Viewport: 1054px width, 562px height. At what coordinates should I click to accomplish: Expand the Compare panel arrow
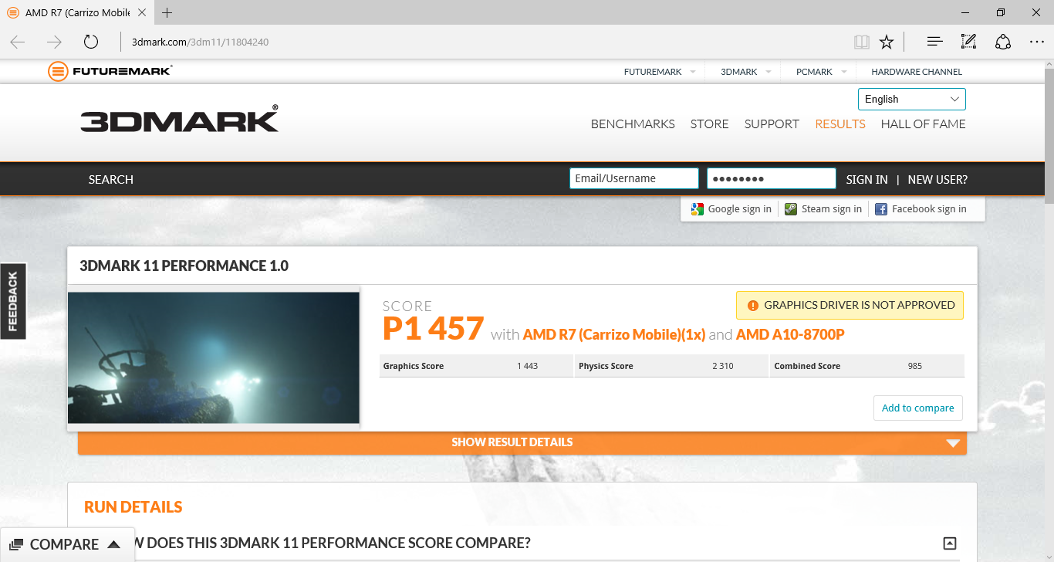[x=113, y=544]
